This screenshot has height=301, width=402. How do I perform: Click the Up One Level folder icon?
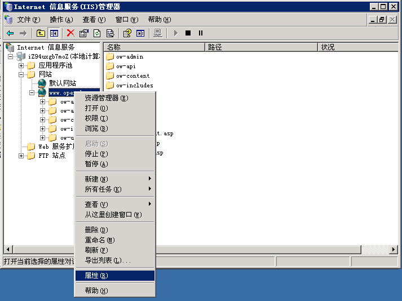(41, 33)
